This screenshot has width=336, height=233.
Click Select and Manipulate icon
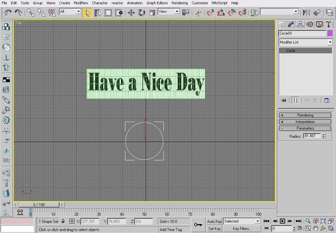[198, 13]
